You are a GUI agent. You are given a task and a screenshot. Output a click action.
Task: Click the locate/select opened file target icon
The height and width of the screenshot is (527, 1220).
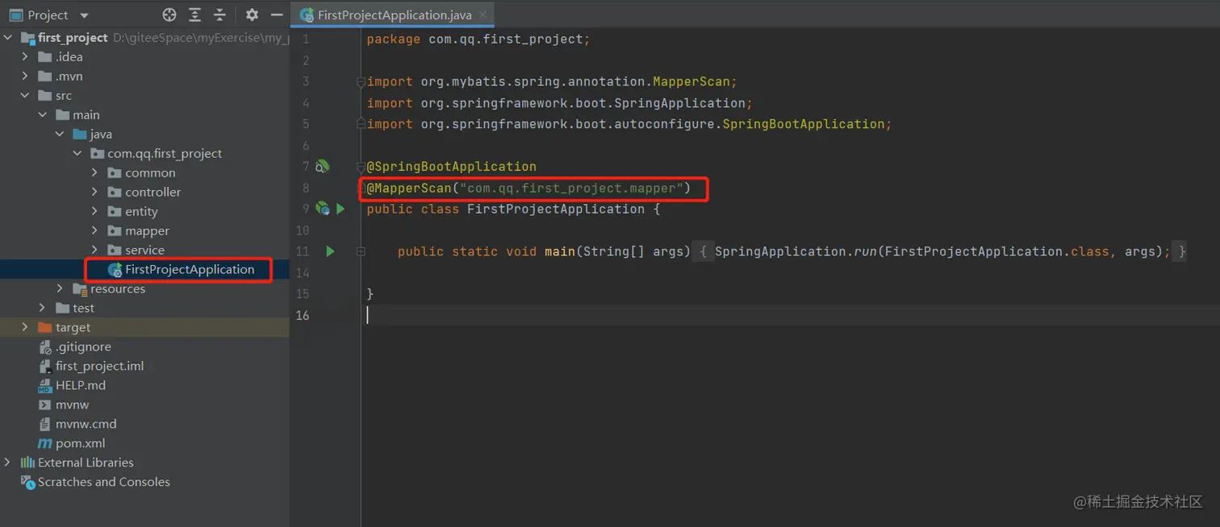coord(169,15)
